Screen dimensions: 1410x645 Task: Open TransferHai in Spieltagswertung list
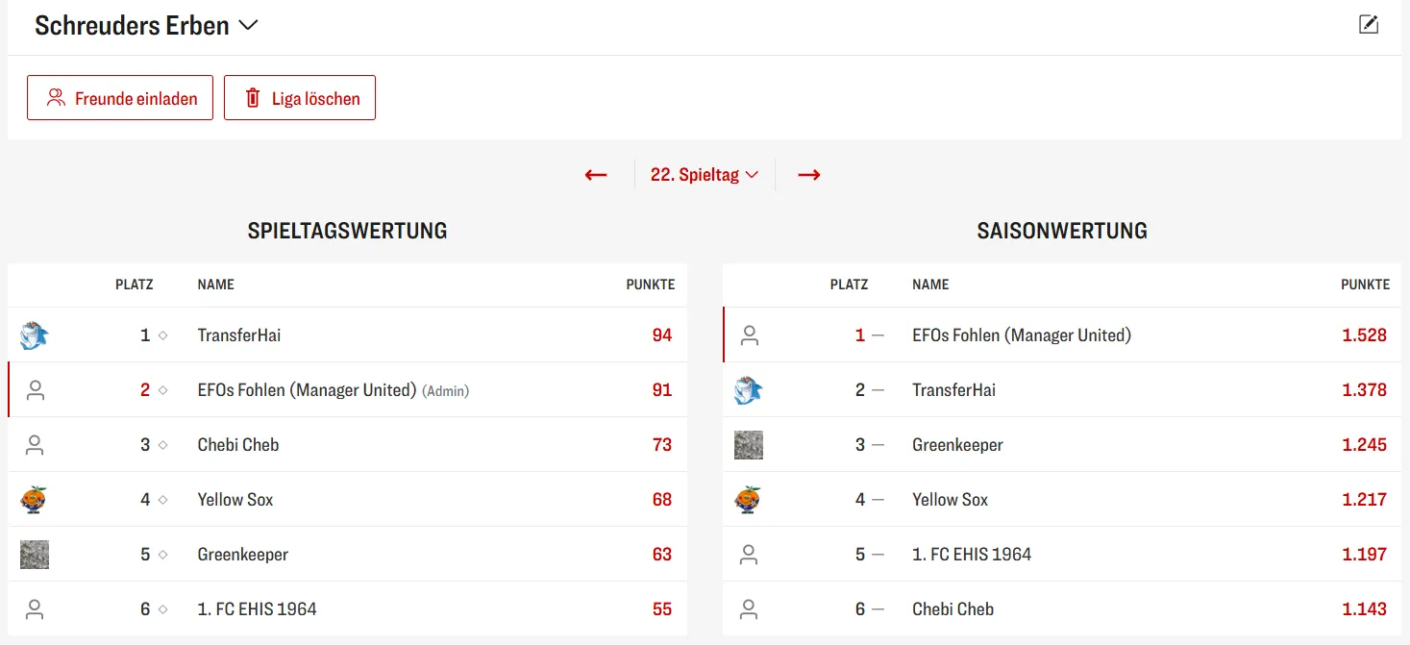tap(239, 335)
